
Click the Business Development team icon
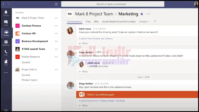(17, 41)
